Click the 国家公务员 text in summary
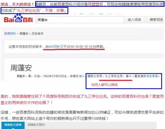Image resolution: width=165 pixels, height=129 pixels. coord(95,76)
